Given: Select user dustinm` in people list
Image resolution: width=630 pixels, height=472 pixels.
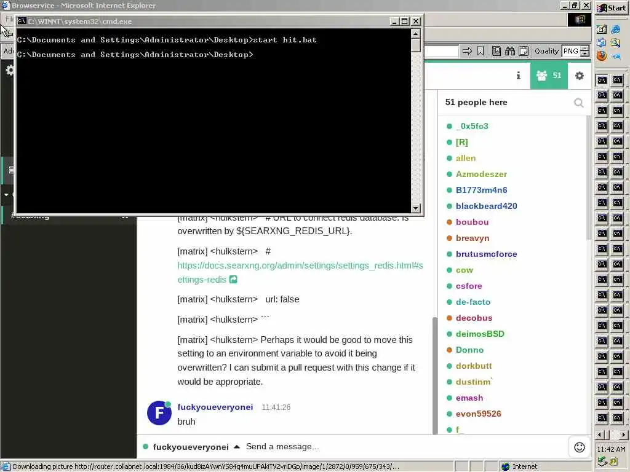Looking at the screenshot, I should [x=474, y=382].
